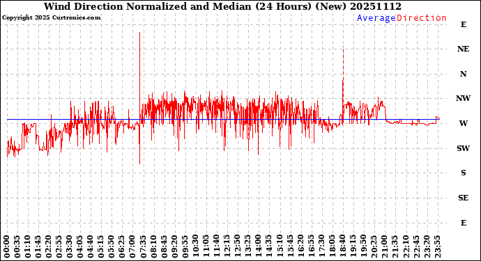
Task: Click the 'N' y-axis label
Action: (463, 74)
